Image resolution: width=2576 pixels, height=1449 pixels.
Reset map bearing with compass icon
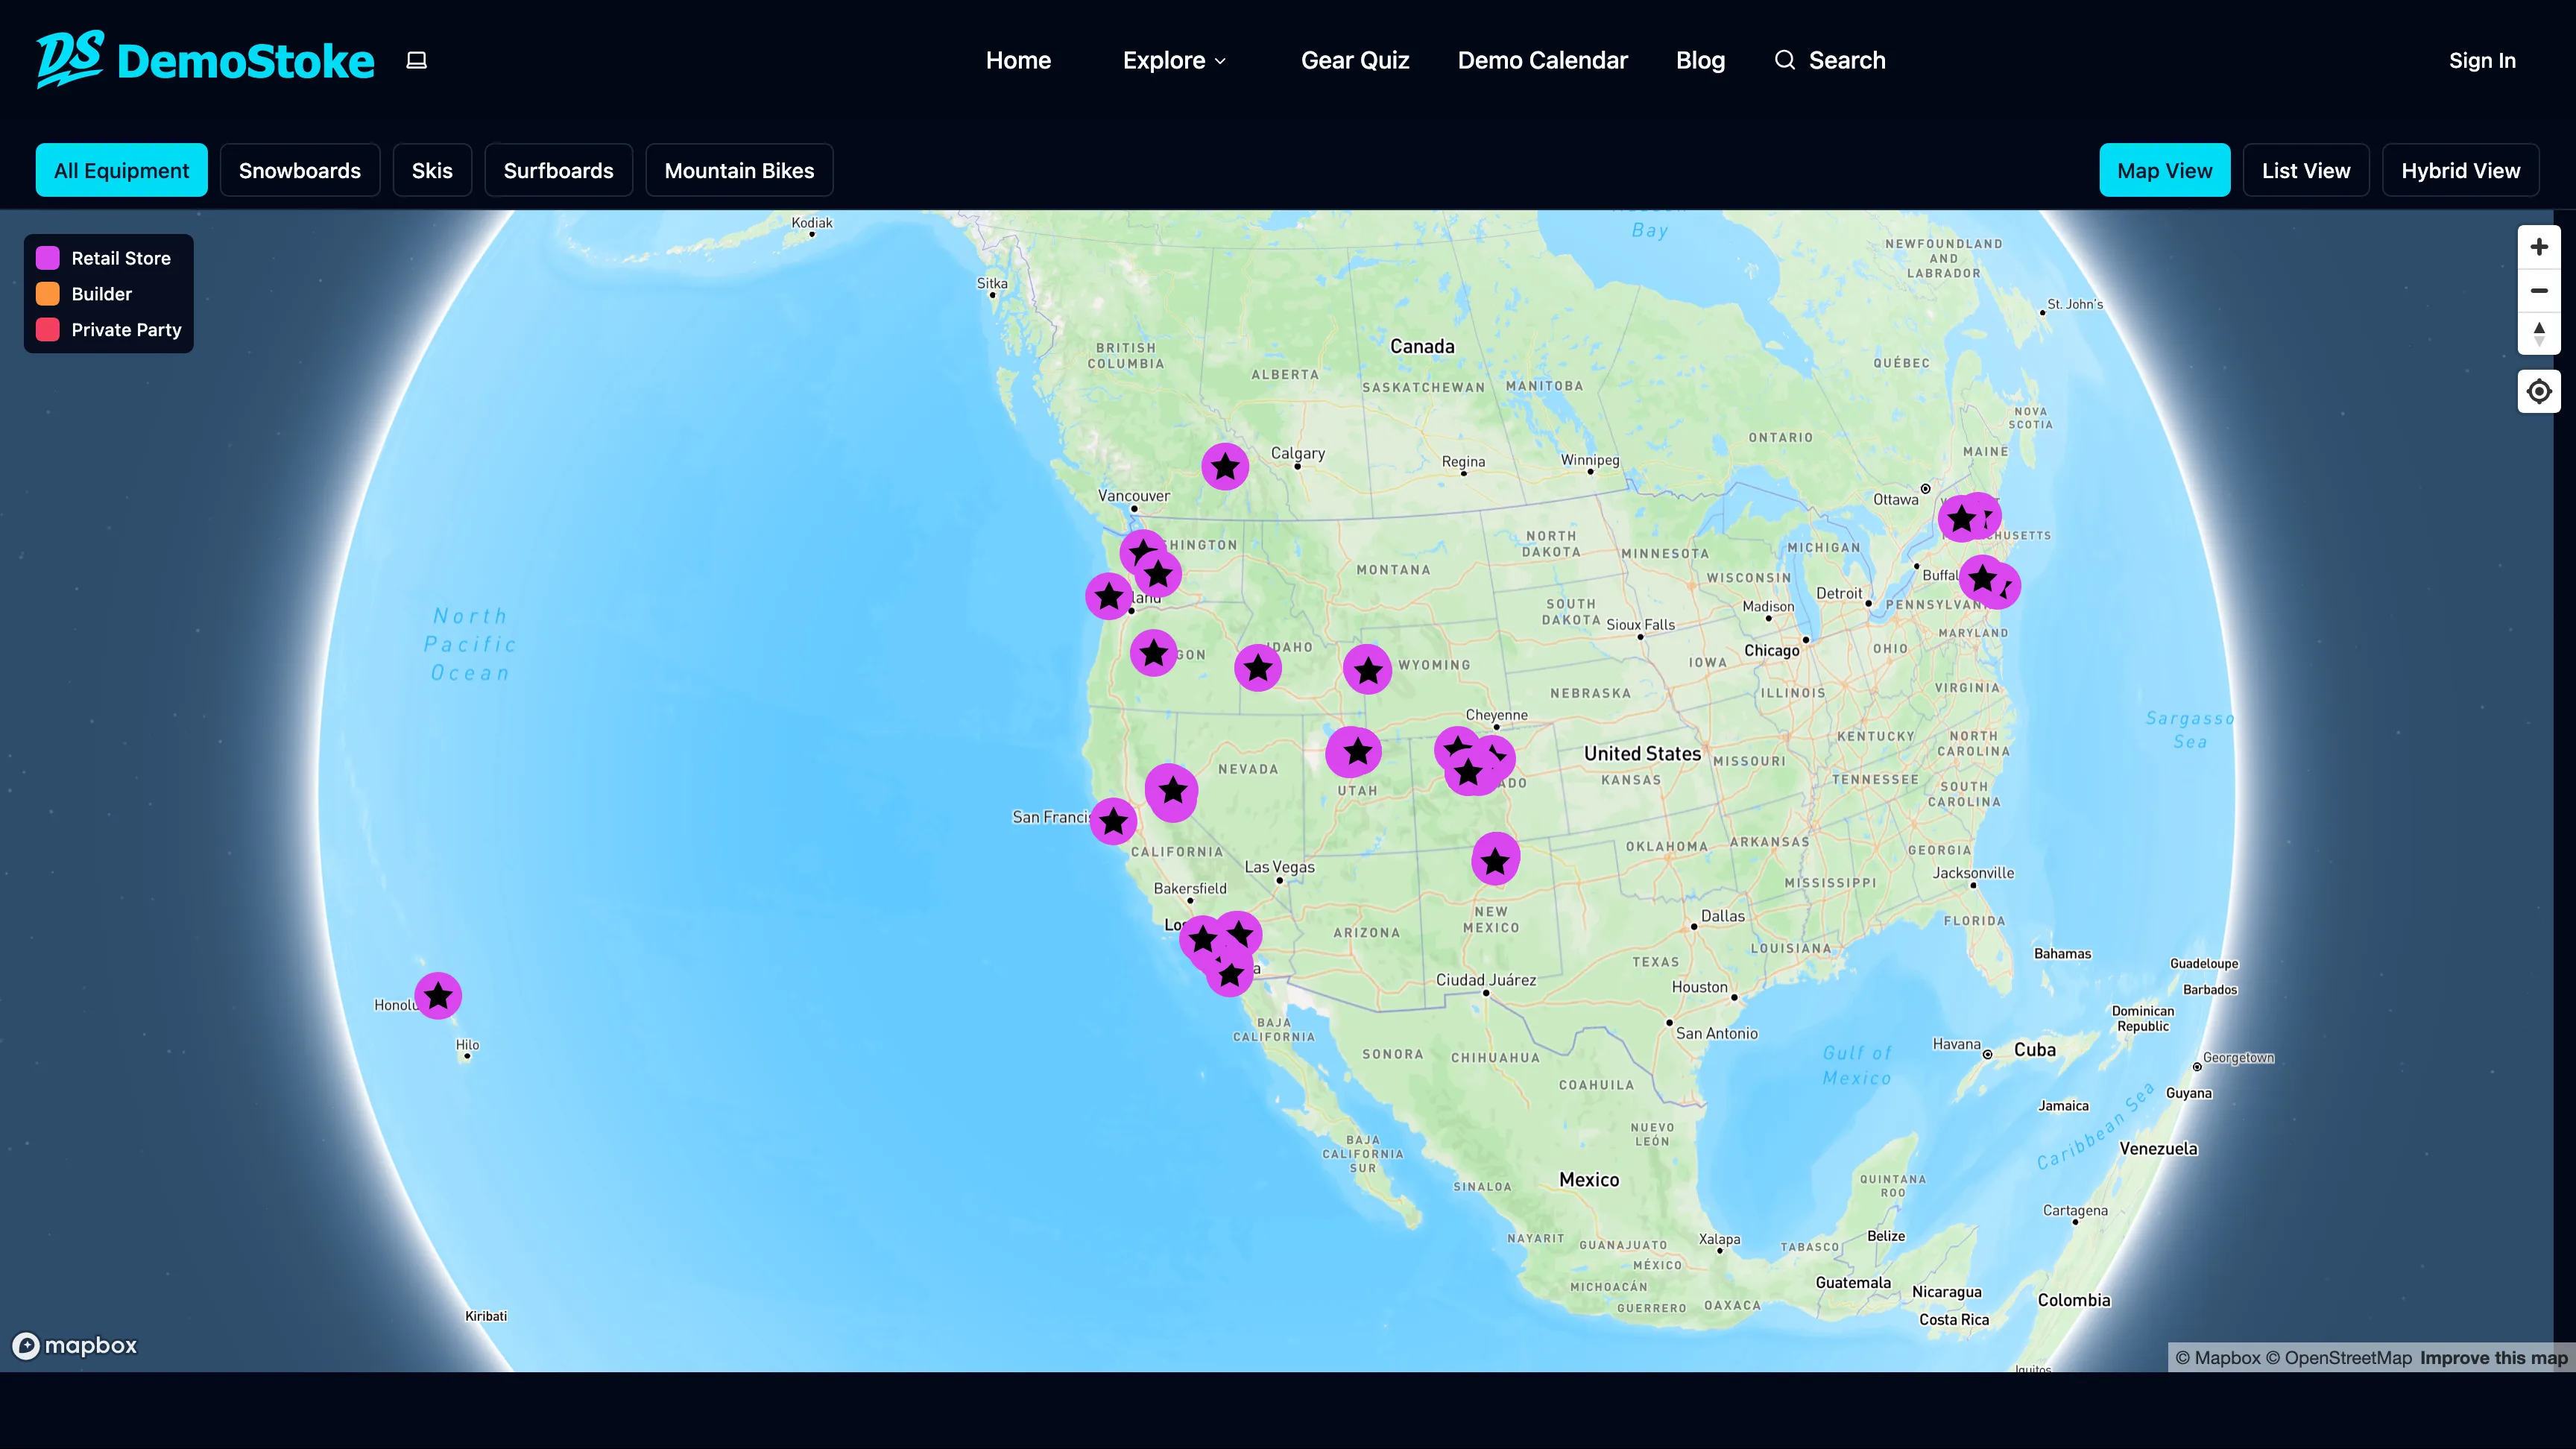coord(2538,334)
